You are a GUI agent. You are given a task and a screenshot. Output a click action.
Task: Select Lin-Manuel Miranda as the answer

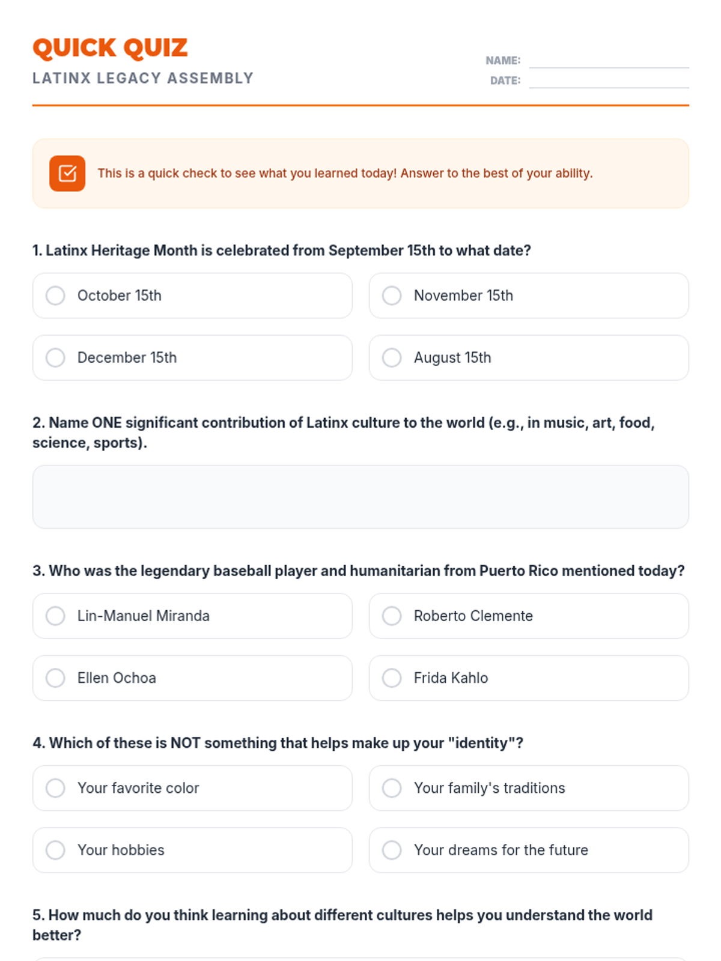(55, 616)
